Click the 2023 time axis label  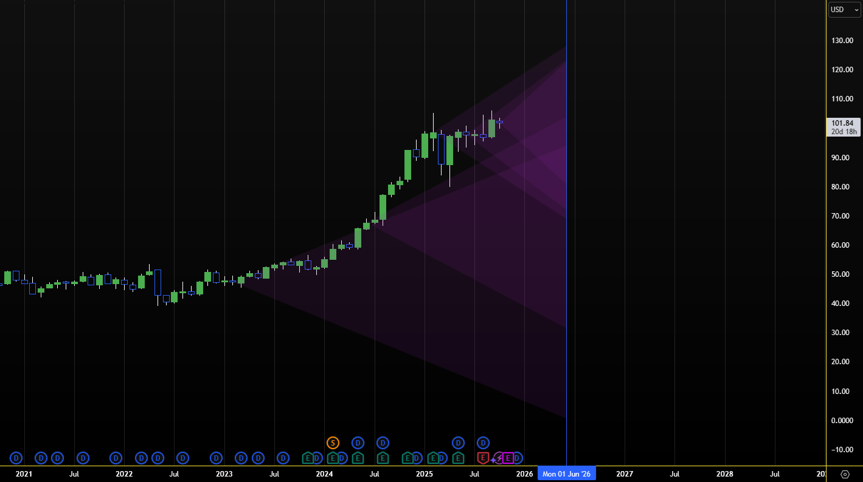coord(224,474)
